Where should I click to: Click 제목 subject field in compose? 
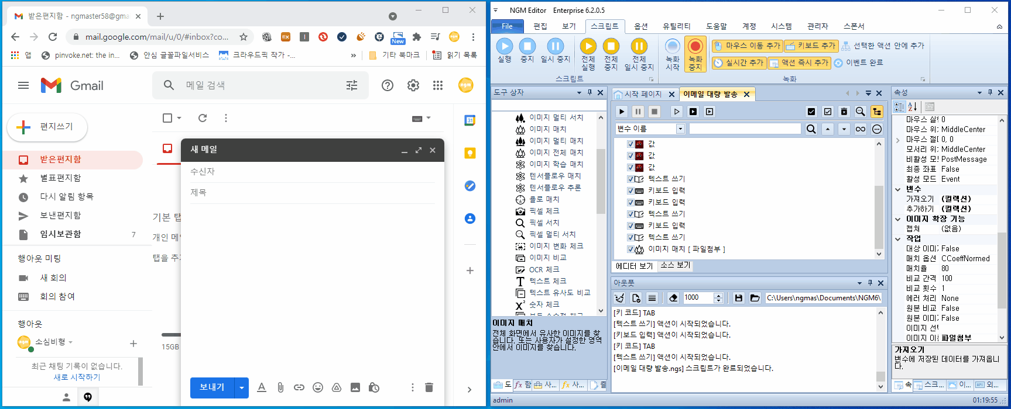313,192
